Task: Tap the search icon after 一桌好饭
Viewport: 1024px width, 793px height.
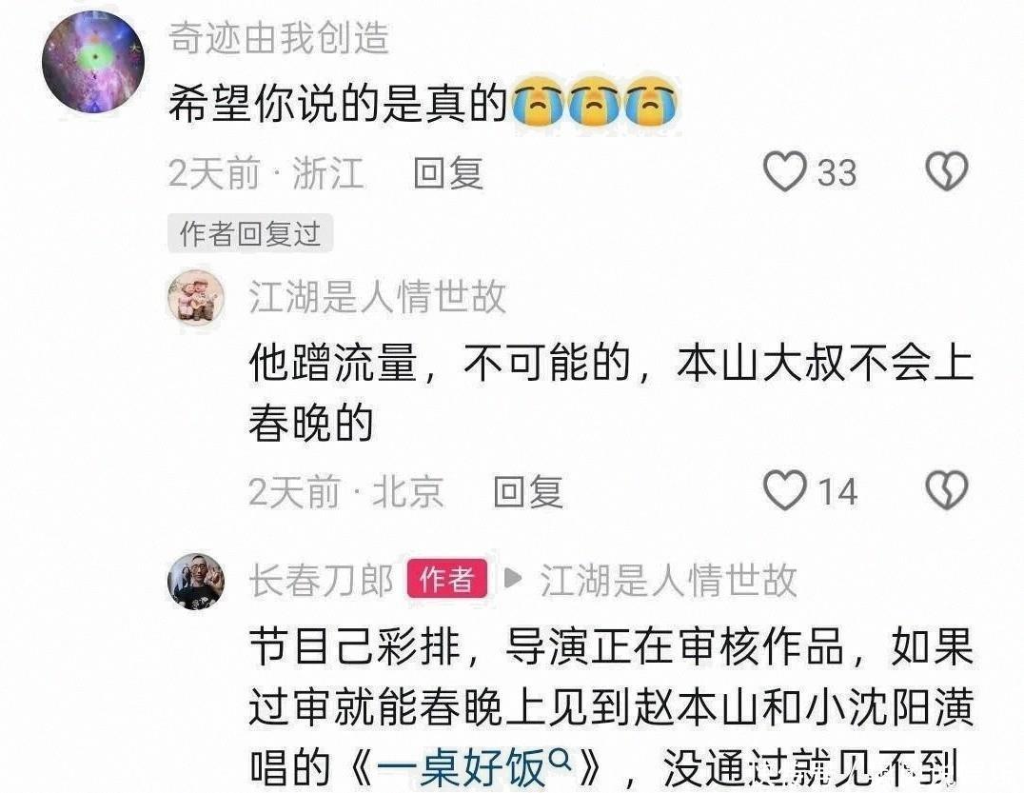Action: click(x=561, y=761)
